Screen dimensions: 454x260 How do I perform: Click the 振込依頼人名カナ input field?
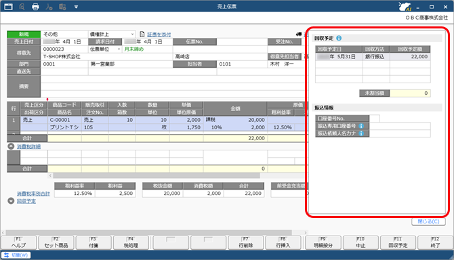[400, 133]
